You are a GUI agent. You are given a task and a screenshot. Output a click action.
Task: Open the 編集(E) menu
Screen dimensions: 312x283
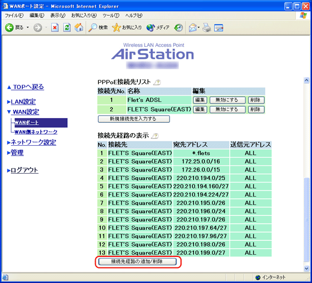point(37,16)
